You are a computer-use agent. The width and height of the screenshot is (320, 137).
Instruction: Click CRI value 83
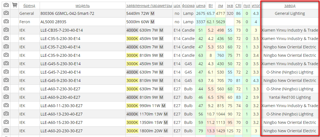click(x=238, y=97)
